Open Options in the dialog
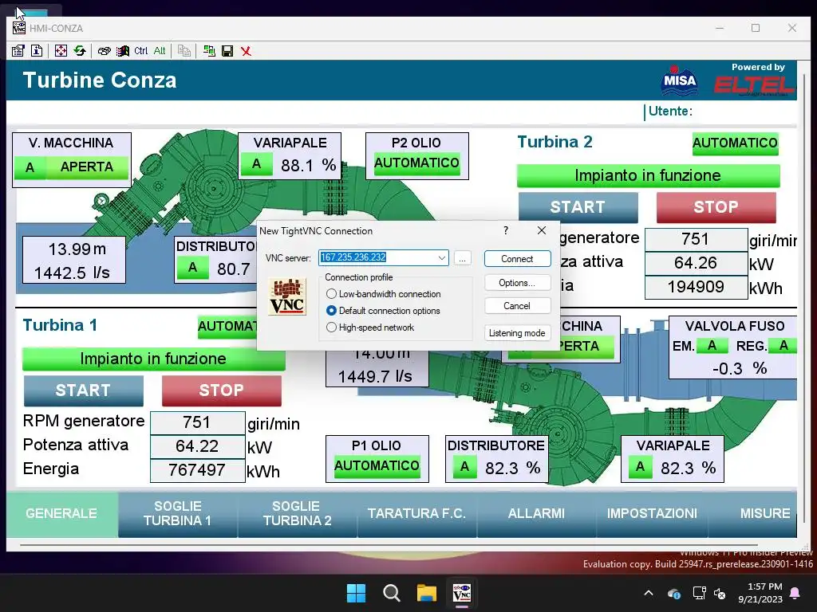The image size is (817, 612). click(x=517, y=283)
